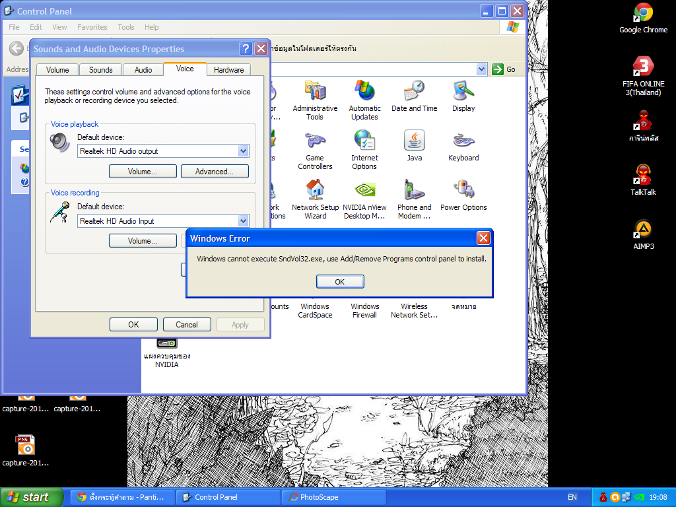Image resolution: width=676 pixels, height=507 pixels.
Task: Click OK in the Windows Error dialog
Action: (340, 281)
